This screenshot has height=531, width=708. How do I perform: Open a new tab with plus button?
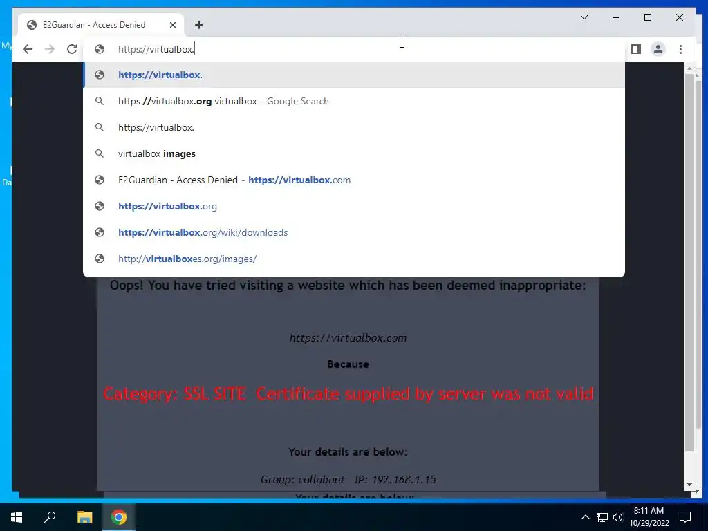pyautogui.click(x=199, y=25)
